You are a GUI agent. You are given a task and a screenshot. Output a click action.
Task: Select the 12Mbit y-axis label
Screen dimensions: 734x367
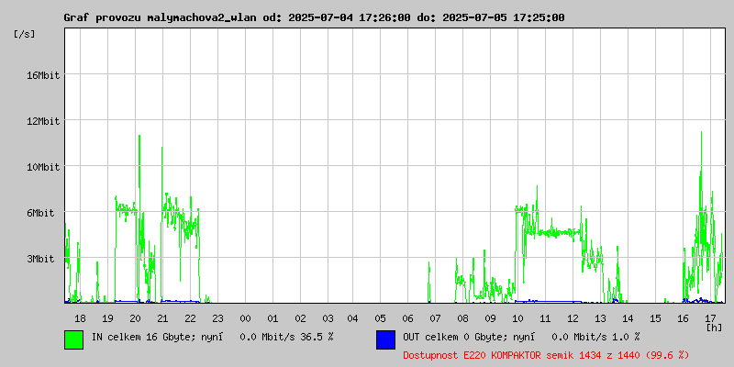pos(43,121)
